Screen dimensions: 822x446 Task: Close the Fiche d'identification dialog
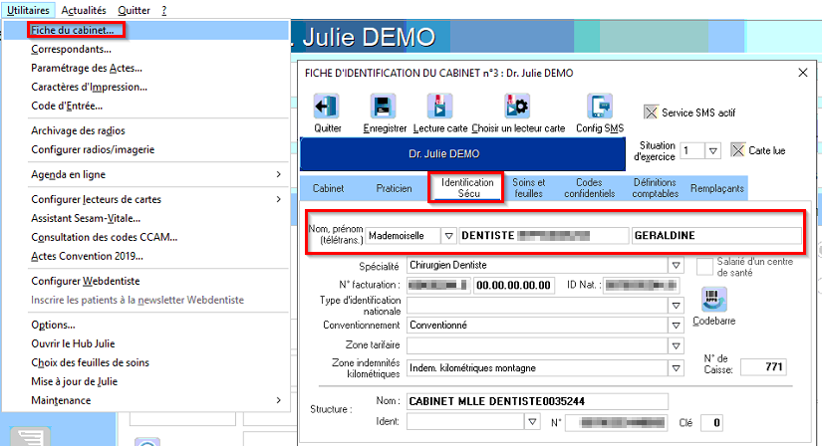(x=803, y=73)
